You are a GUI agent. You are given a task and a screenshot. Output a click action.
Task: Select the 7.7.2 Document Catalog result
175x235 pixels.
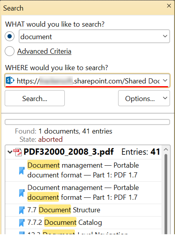pos(83,223)
